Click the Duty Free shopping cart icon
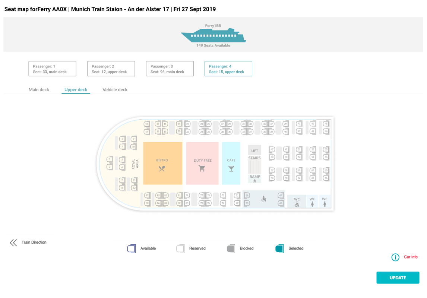 (x=202, y=168)
